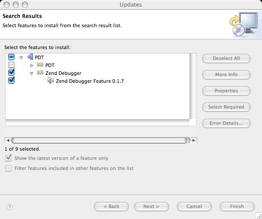The width and height of the screenshot is (262, 219).
Task: Click the '1 of 9 selected.' status text
Action: click(x=22, y=149)
